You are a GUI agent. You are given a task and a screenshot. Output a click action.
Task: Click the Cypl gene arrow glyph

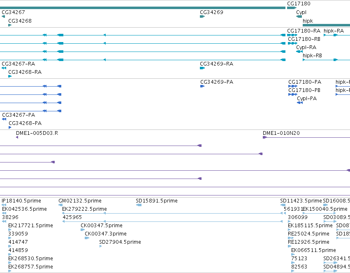299,16
